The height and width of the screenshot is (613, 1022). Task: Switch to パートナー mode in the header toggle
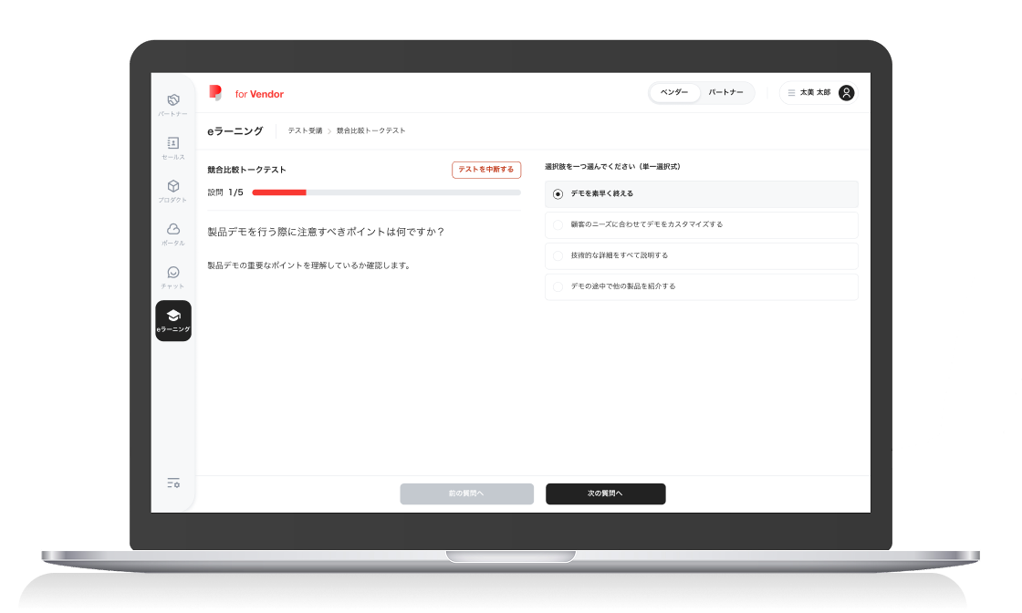[727, 92]
